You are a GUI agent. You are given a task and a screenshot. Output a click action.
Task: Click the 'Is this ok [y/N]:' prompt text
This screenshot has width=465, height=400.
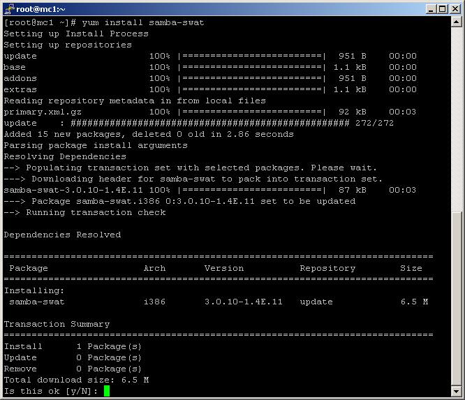coord(51,392)
